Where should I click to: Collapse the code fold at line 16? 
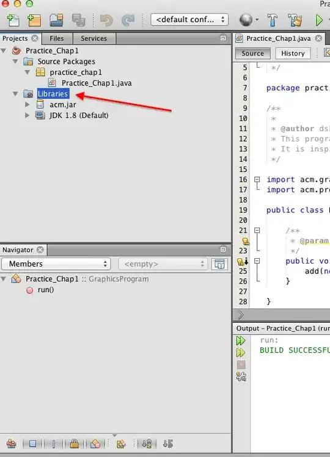pos(257,179)
